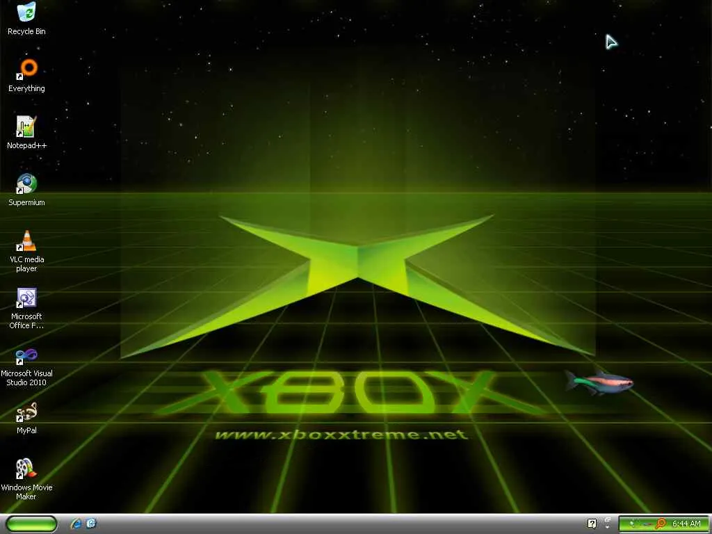Image resolution: width=712 pixels, height=534 pixels.
Task: Open the Notepad++ desktop shortcut
Action: (x=26, y=133)
